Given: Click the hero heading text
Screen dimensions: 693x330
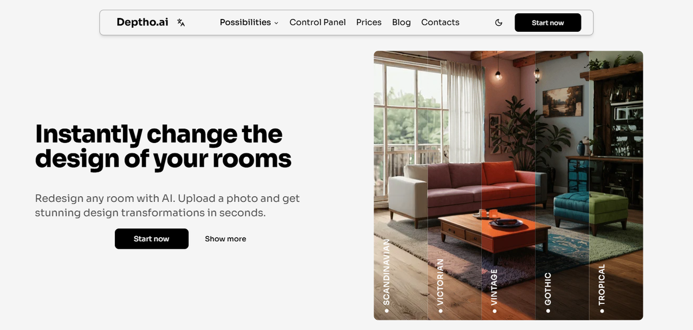Looking at the screenshot, I should [163, 146].
